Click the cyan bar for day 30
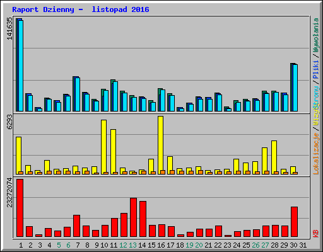 click(x=295, y=88)
